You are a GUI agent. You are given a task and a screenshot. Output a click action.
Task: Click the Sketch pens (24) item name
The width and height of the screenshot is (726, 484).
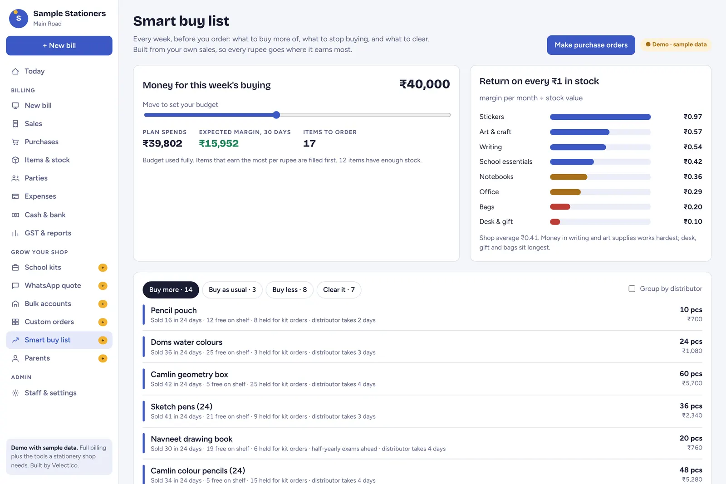pyautogui.click(x=181, y=406)
